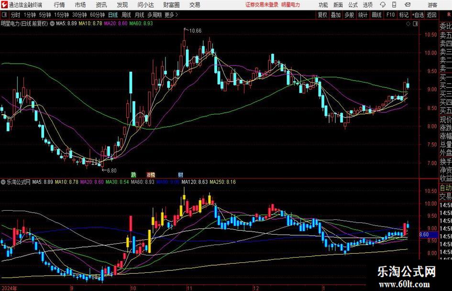Click the 多股 toolbar button
The width and height of the screenshot is (452, 291).
click(349, 15)
